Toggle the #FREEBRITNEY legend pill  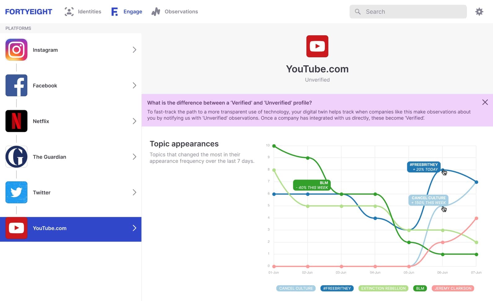pyautogui.click(x=337, y=288)
